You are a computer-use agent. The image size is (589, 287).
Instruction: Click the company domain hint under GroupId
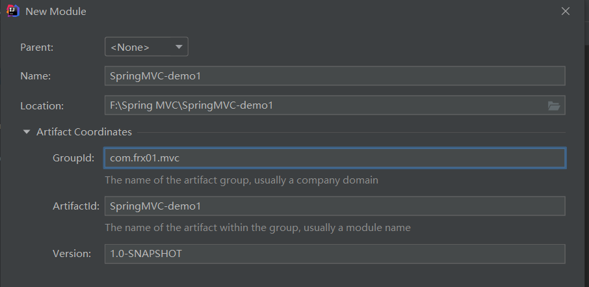coord(242,180)
